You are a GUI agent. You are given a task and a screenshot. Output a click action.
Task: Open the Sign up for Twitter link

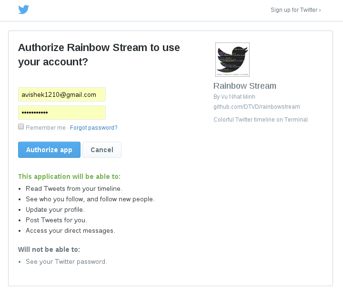[295, 10]
